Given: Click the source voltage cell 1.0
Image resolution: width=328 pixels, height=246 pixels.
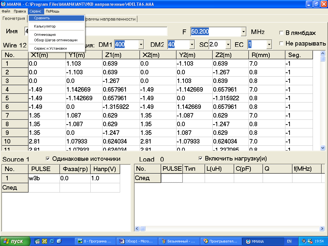Looking at the screenshot, I should (x=105, y=178).
